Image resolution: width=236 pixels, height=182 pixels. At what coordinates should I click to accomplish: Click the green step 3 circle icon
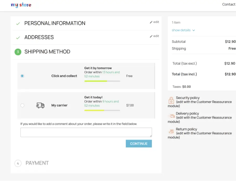tap(18, 52)
